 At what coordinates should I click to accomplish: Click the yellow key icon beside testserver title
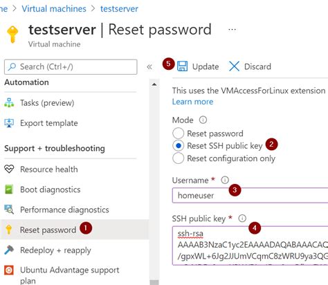12,35
